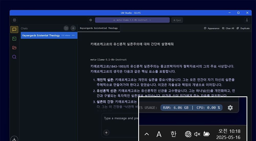Click the Korean user prompt message

point(132,44)
